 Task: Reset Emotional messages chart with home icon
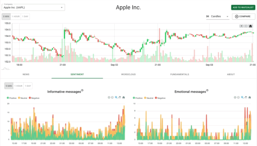coord(250,97)
